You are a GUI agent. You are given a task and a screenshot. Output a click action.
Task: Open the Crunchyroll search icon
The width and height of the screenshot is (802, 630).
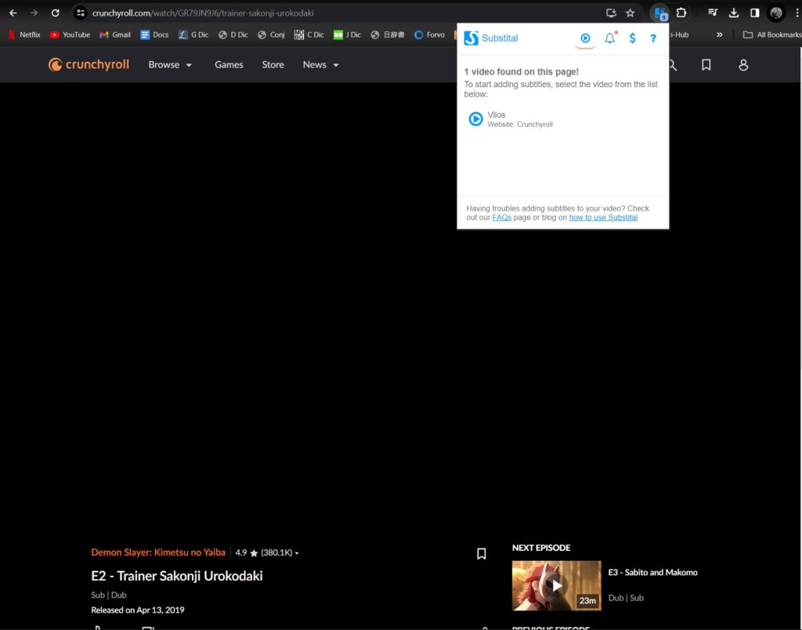coord(671,65)
